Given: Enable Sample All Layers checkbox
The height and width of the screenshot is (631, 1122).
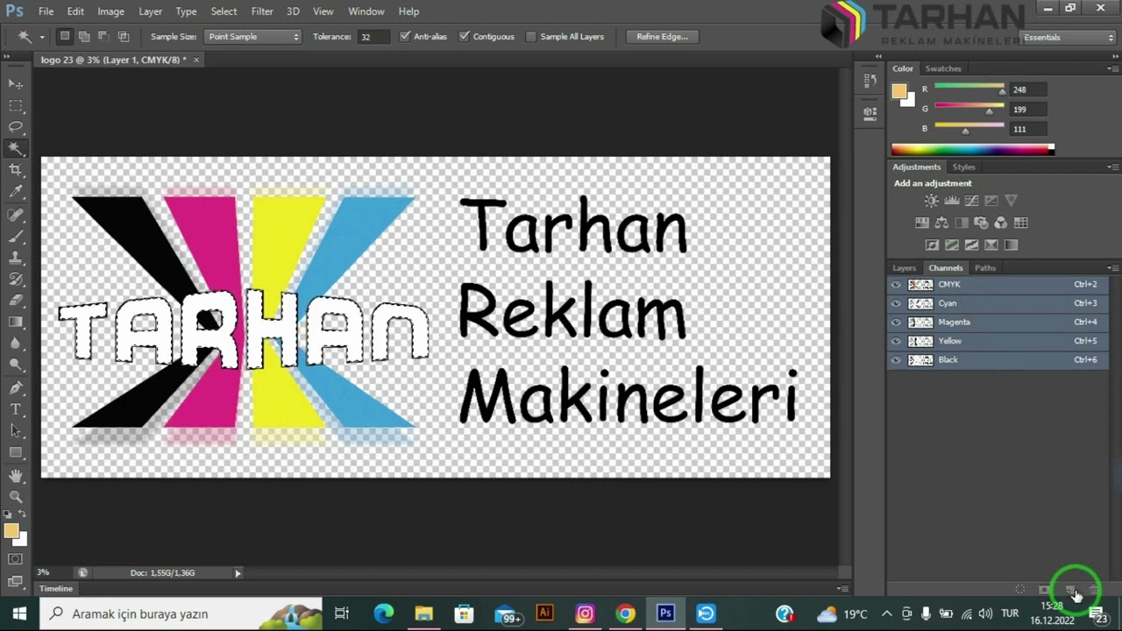Looking at the screenshot, I should tap(531, 37).
